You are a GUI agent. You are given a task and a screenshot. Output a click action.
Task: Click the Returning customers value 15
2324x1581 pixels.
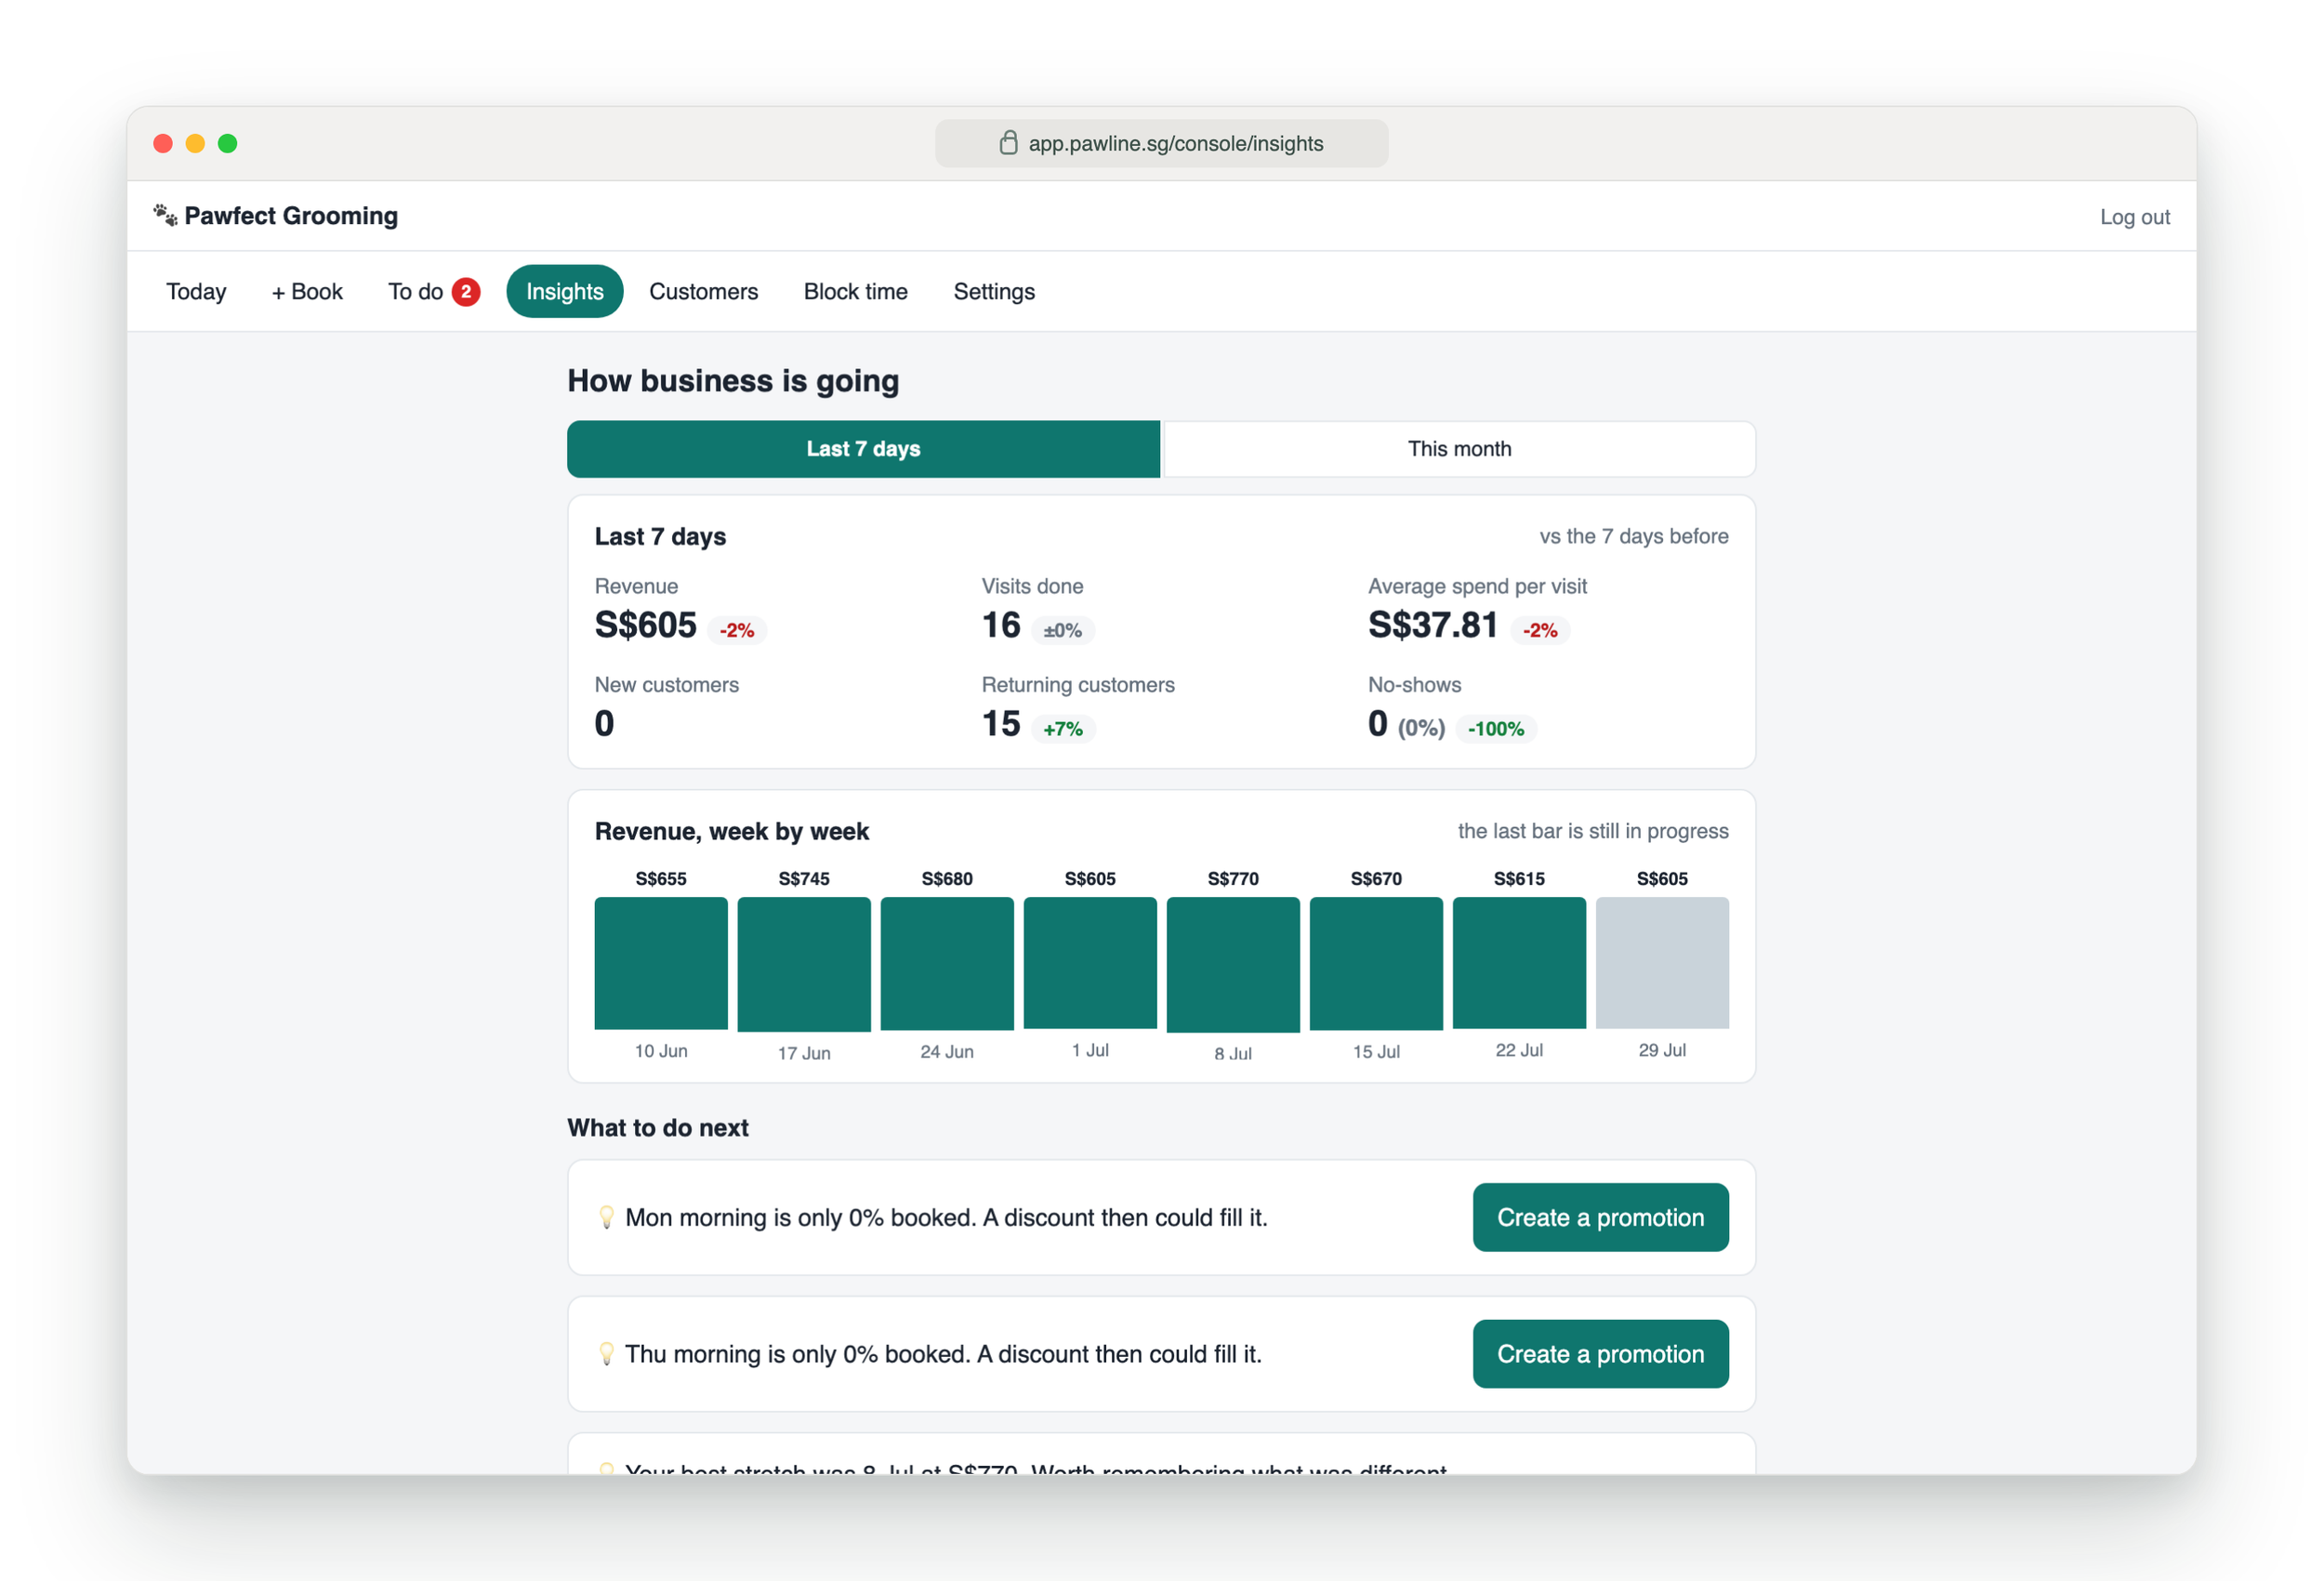[1001, 723]
